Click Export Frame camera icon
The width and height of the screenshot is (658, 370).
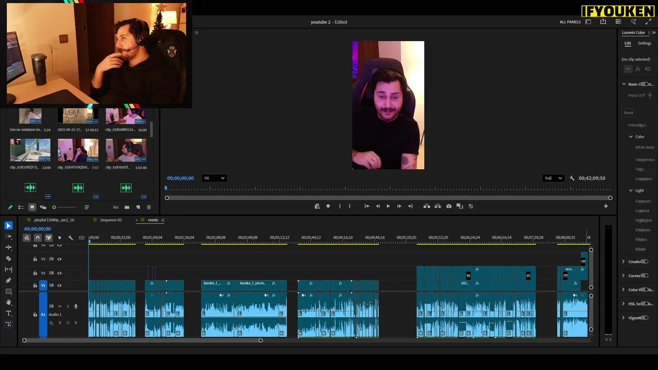coord(449,206)
